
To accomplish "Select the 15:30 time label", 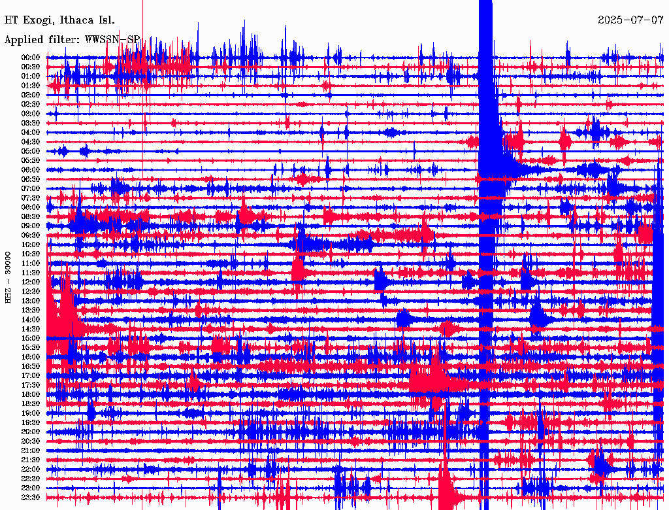I will point(31,348).
